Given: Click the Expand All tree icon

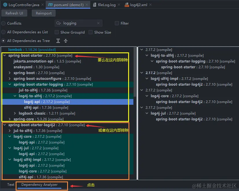Looking at the screenshot, I should (58, 41).
